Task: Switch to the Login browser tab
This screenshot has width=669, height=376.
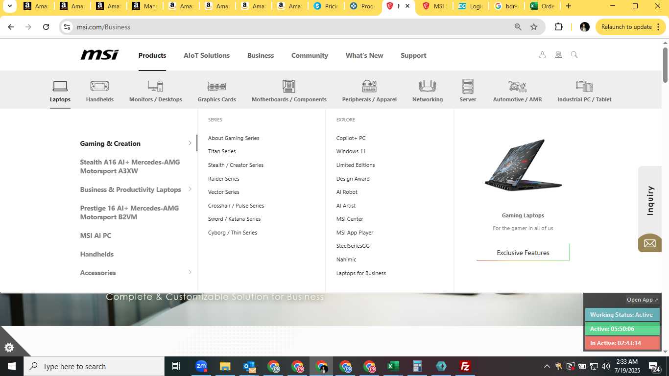Action: (471, 6)
